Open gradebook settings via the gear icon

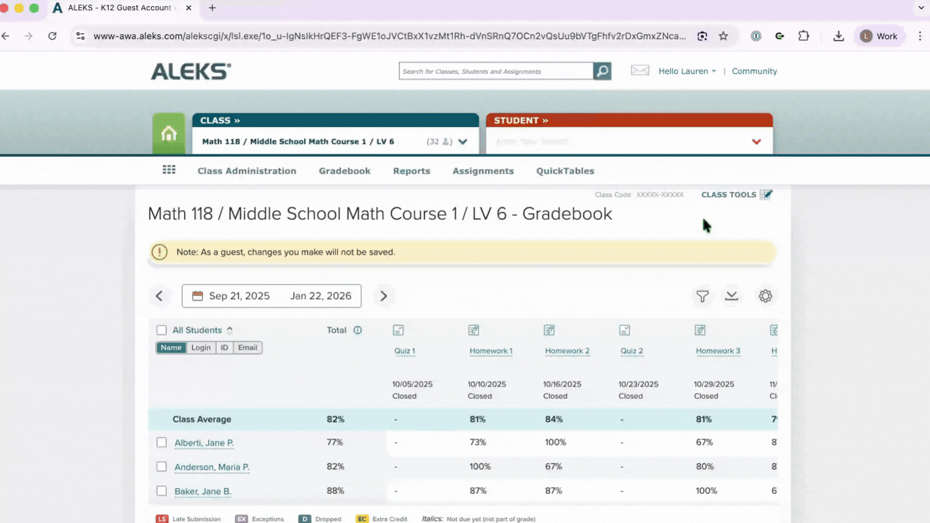pyautogui.click(x=765, y=296)
